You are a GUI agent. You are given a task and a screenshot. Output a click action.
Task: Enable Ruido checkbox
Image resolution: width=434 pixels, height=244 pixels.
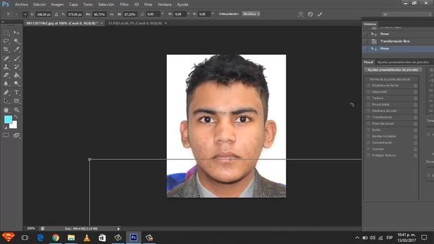click(x=368, y=130)
